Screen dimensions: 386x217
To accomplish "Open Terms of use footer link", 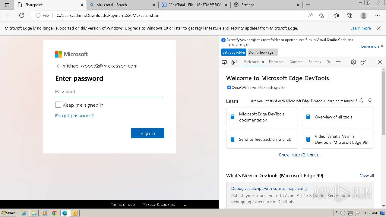I will pyautogui.click(x=123, y=204).
